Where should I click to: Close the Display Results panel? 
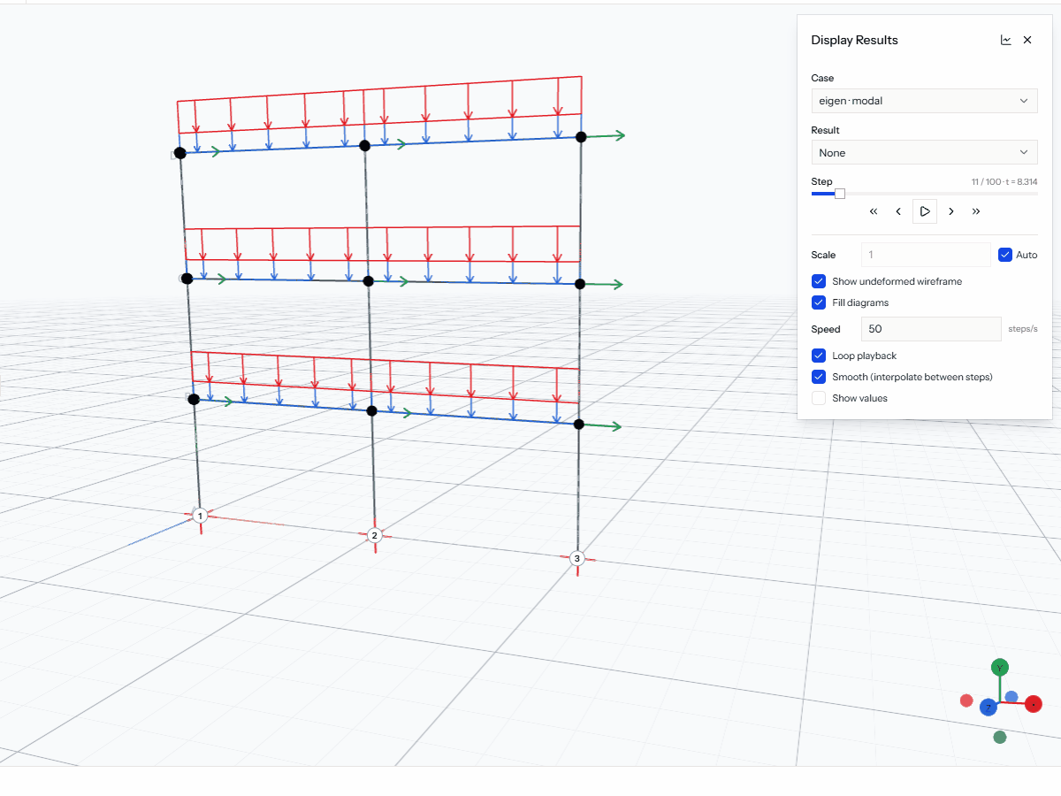point(1027,40)
